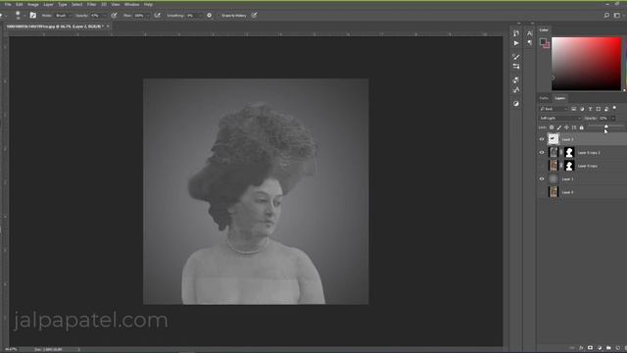Click the search icon in options bar
627x353 pixels.
point(606,16)
